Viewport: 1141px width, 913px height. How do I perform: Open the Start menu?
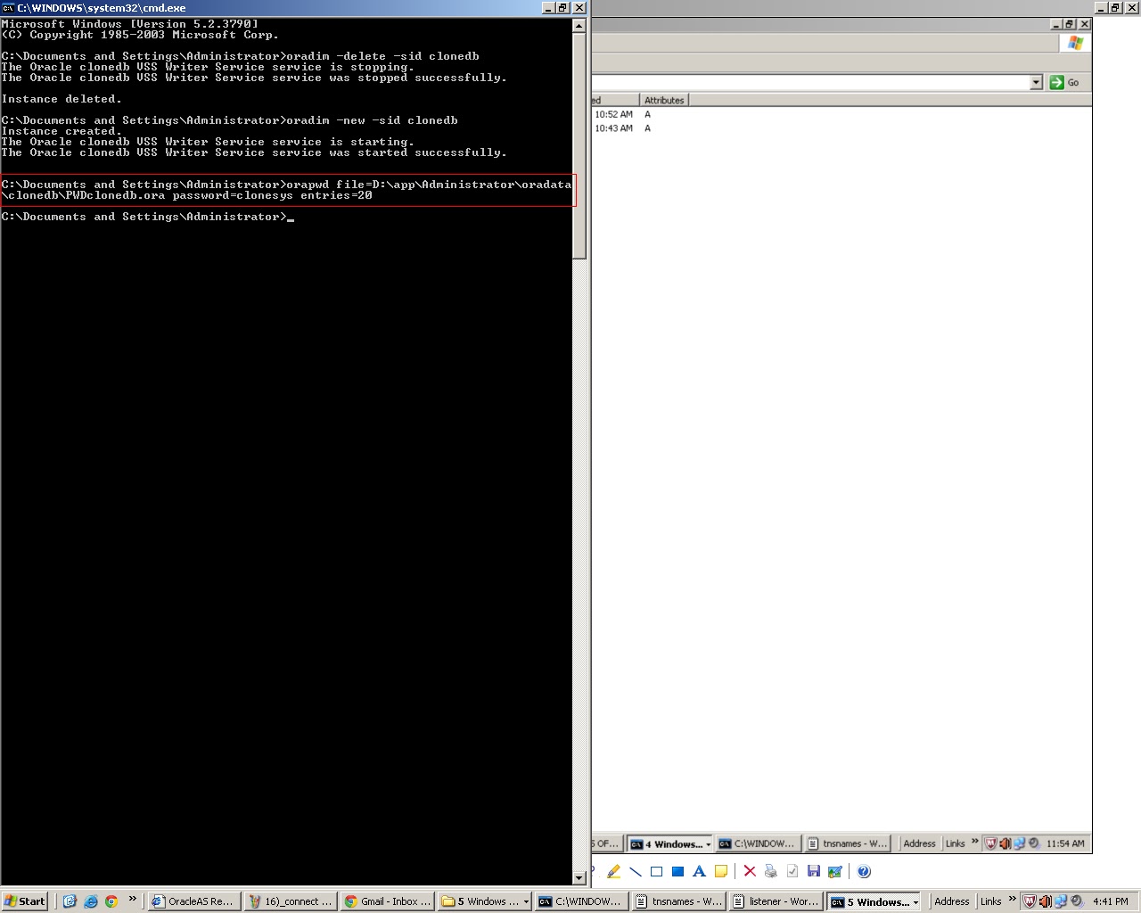24,901
